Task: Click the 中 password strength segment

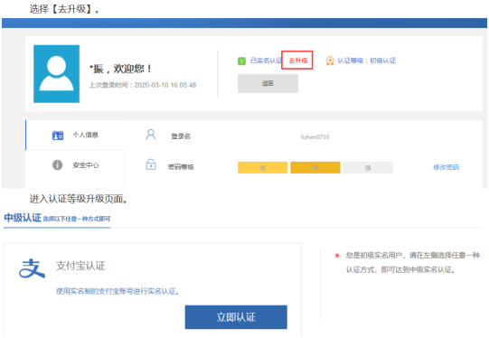Action: tap(315, 168)
